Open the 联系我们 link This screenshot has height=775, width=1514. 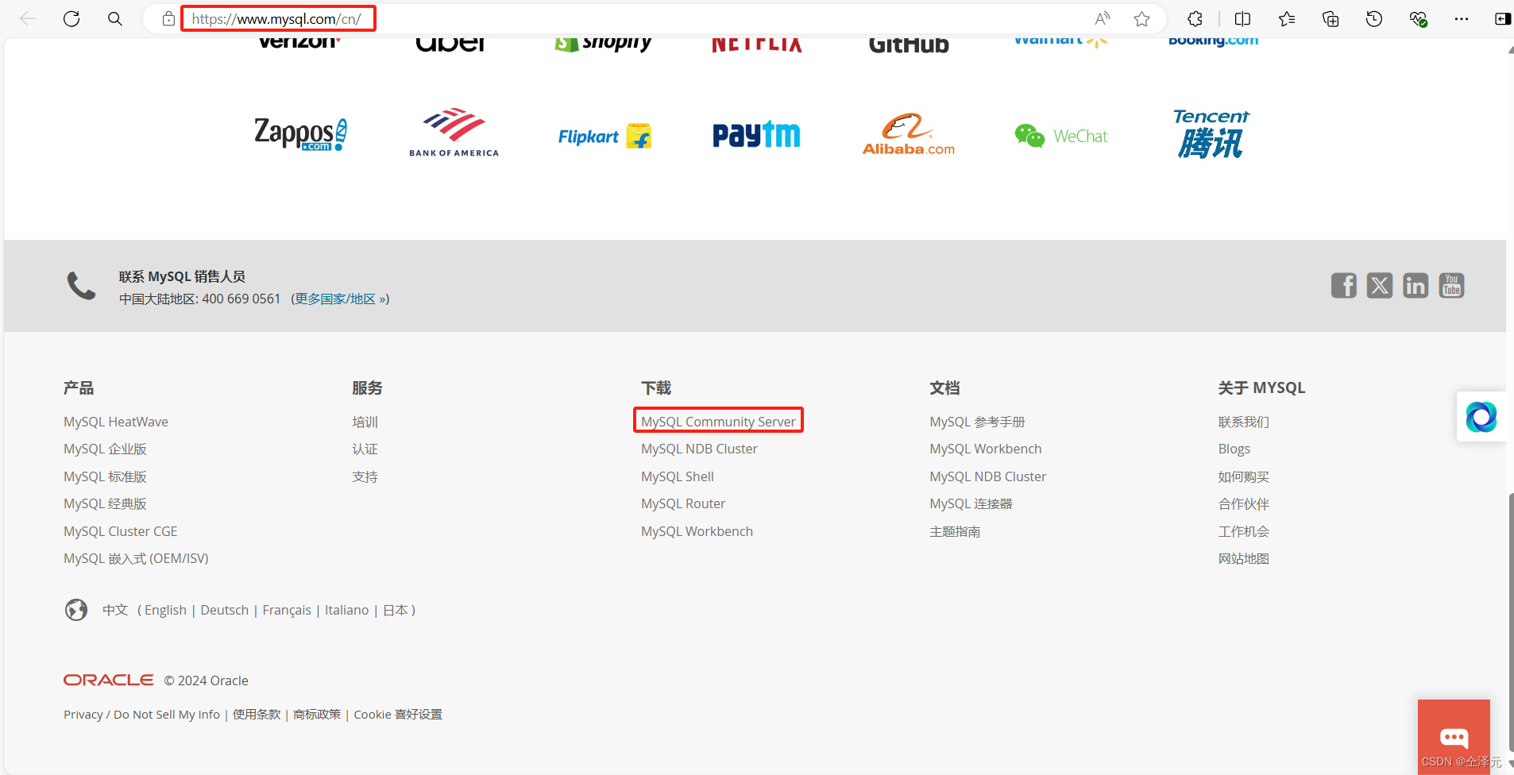tap(1244, 422)
